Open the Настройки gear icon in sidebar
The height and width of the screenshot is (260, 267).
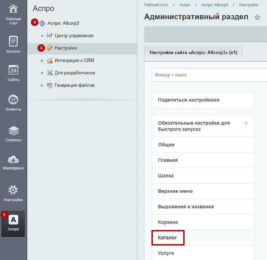point(13,190)
